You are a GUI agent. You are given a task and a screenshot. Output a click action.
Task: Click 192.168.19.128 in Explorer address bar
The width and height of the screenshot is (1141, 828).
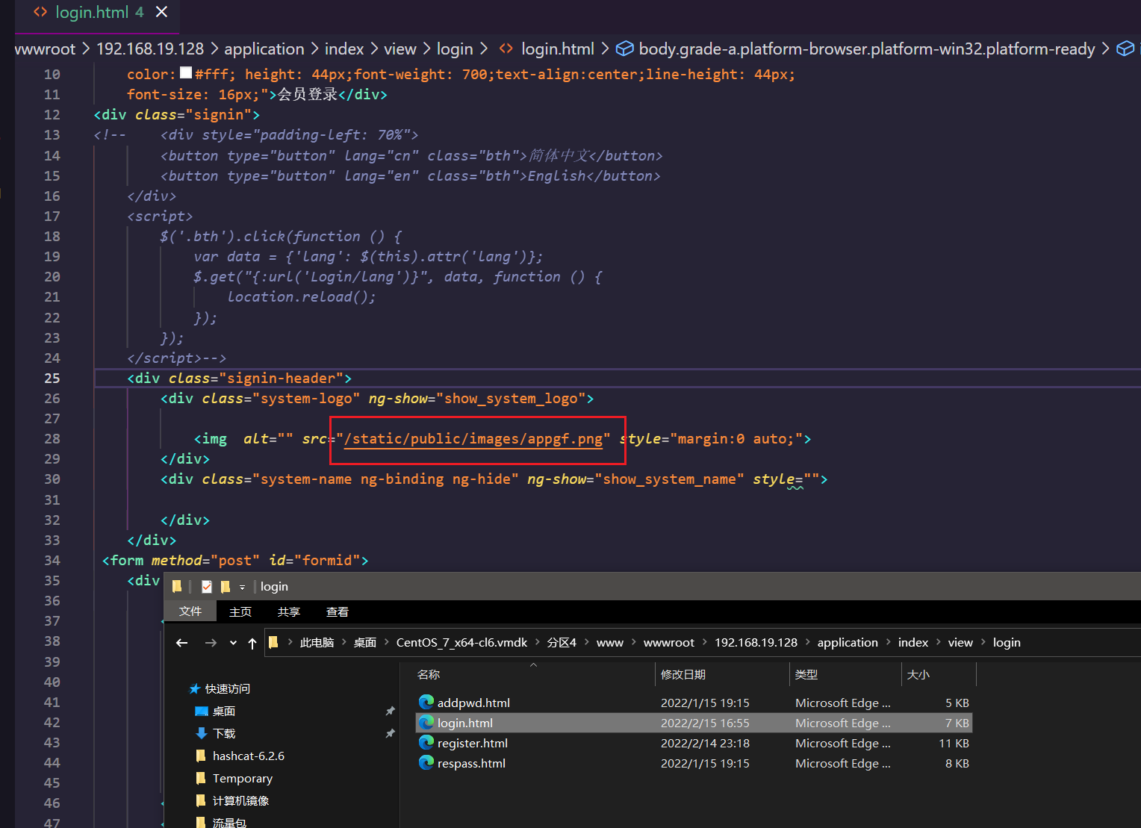click(756, 643)
